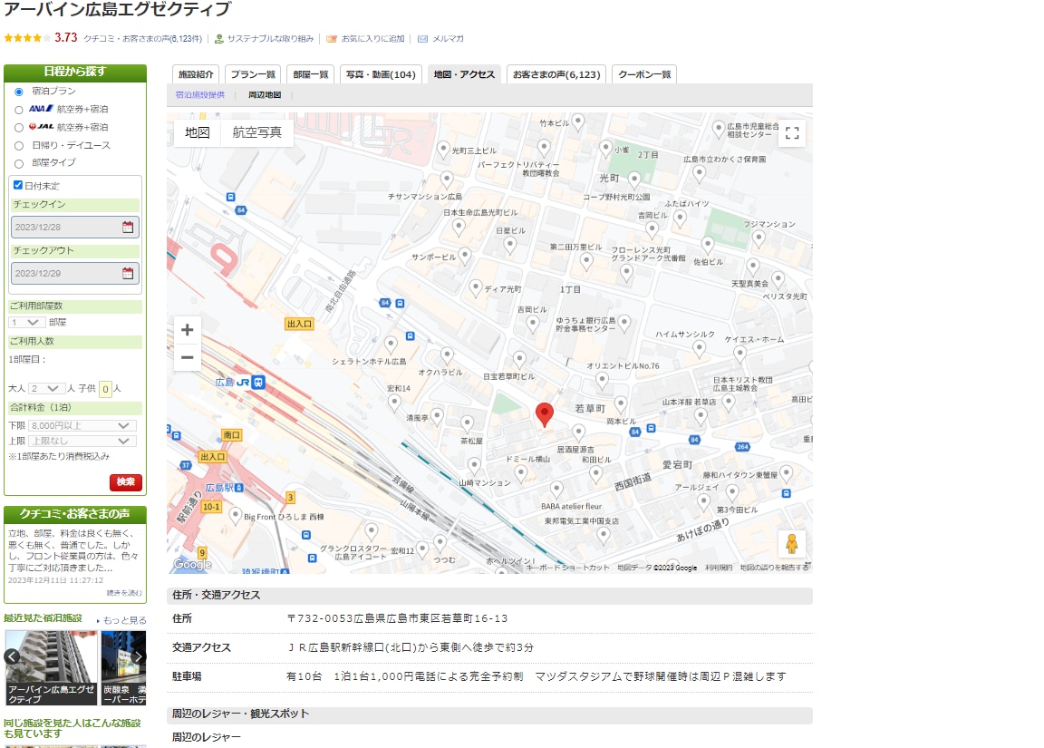Click the BABA atelier fleur marker
Image resolution: width=1044 pixels, height=748 pixels.
point(556,490)
